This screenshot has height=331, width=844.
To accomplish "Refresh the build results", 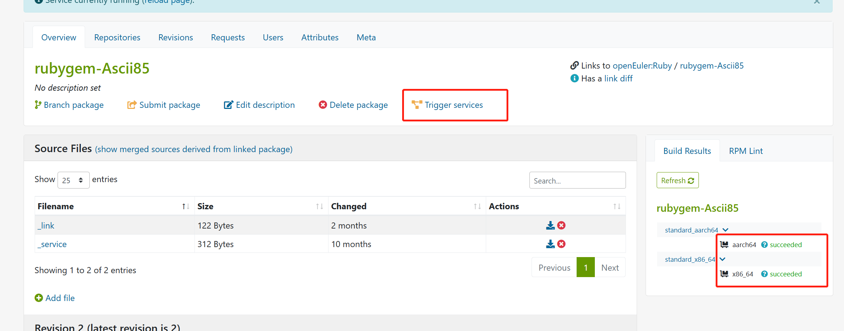I will point(677,180).
